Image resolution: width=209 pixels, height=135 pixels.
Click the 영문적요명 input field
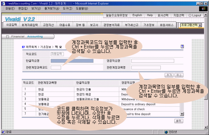[x=153, y=61]
